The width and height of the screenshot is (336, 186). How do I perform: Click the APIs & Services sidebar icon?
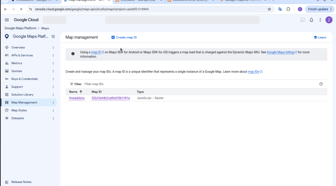pyautogui.click(x=7, y=55)
